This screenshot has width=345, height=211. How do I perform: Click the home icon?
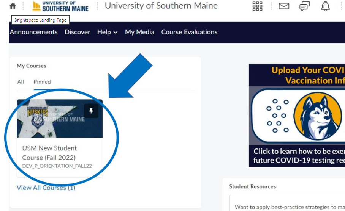[x=13, y=6]
